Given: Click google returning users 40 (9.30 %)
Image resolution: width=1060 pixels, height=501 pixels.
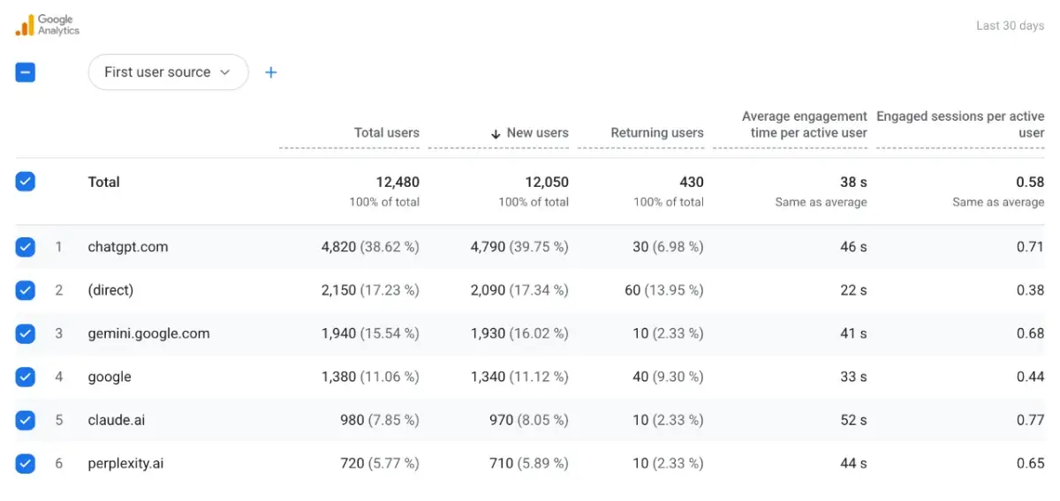Looking at the screenshot, I should click(668, 377).
